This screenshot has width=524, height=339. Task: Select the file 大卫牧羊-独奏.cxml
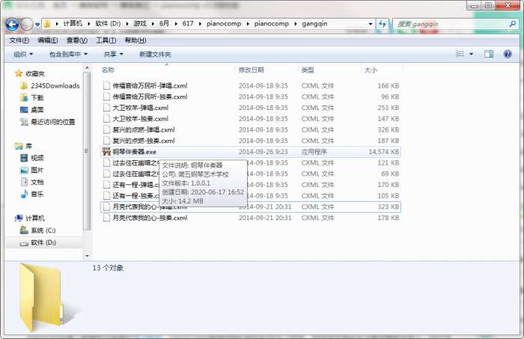[x=141, y=119]
